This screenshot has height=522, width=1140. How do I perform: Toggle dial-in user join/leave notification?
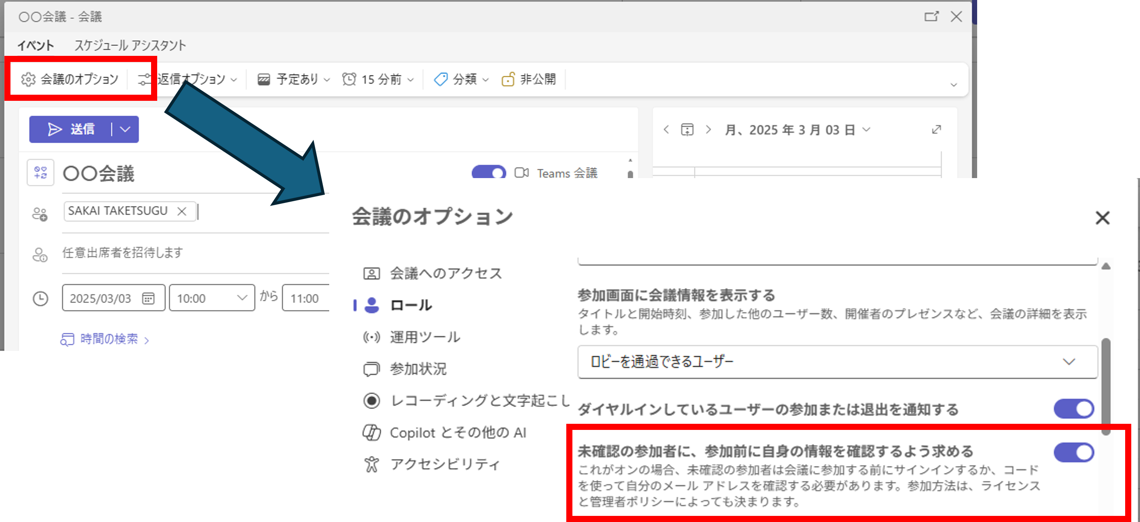1073,409
